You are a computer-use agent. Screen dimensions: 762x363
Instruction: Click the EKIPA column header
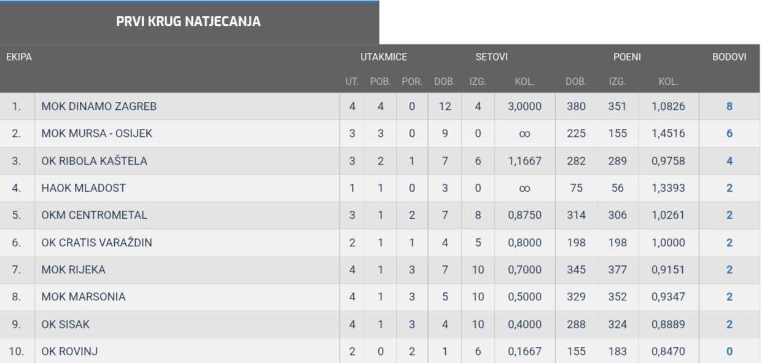pyautogui.click(x=19, y=57)
